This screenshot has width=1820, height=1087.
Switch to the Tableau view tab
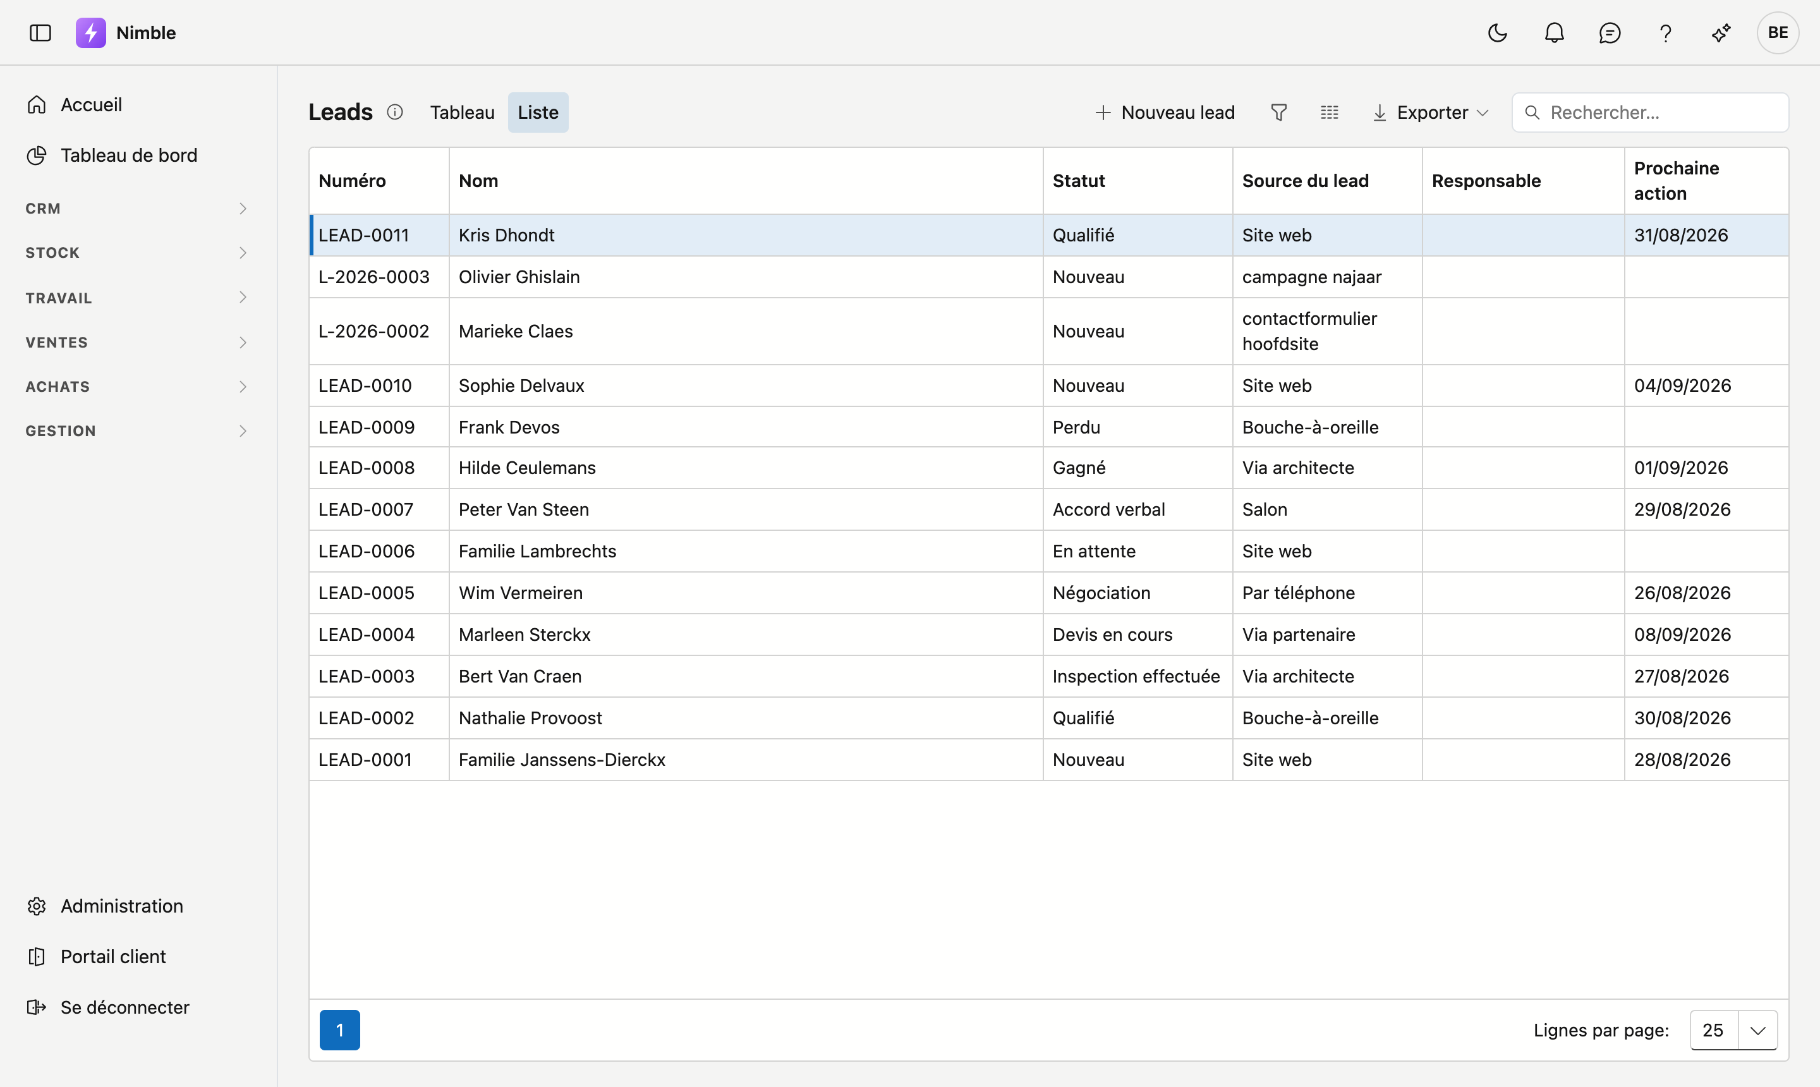462,112
